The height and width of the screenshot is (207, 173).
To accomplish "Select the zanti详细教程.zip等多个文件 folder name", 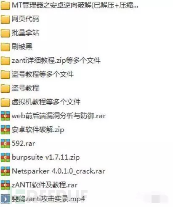I will click(56, 61).
